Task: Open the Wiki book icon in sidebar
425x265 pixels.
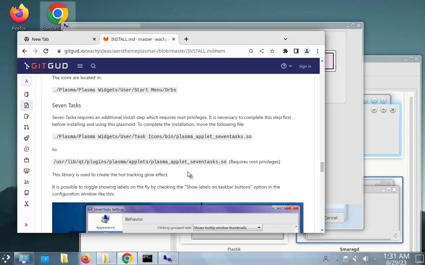Action: click(x=27, y=193)
